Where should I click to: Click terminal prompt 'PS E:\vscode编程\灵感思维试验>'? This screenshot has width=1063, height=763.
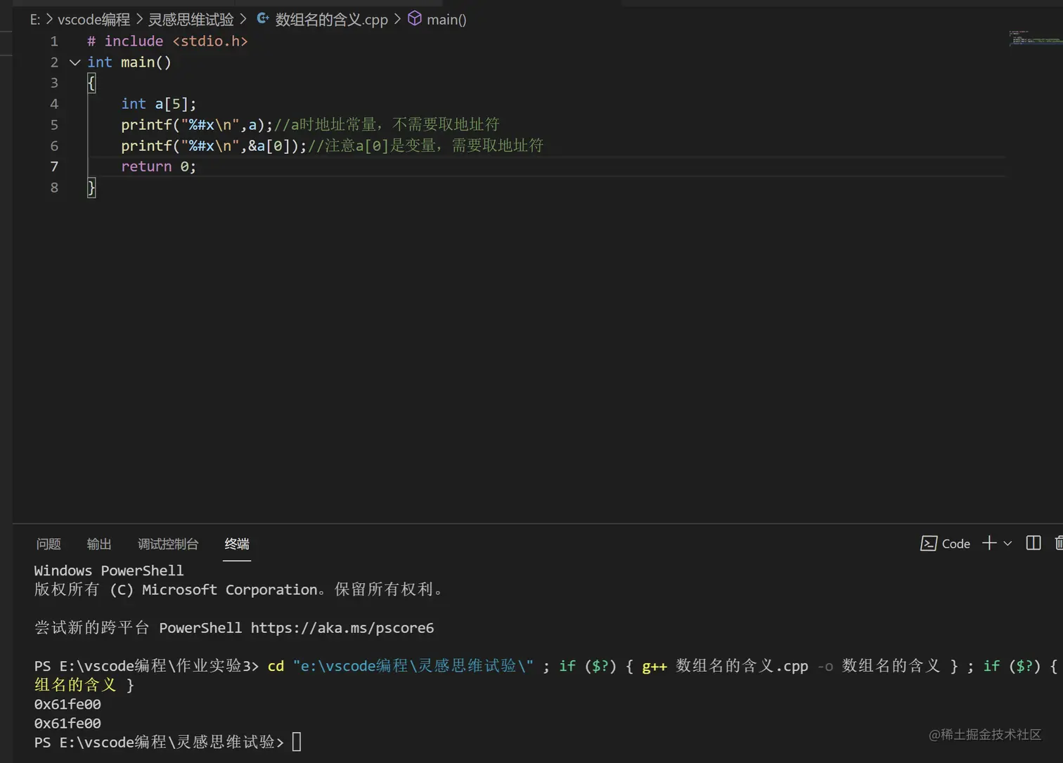coord(159,742)
